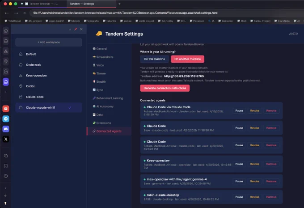Remove 'Claude Code via Claude Code' agent
This screenshot has height=208, width=304.
point(271,110)
